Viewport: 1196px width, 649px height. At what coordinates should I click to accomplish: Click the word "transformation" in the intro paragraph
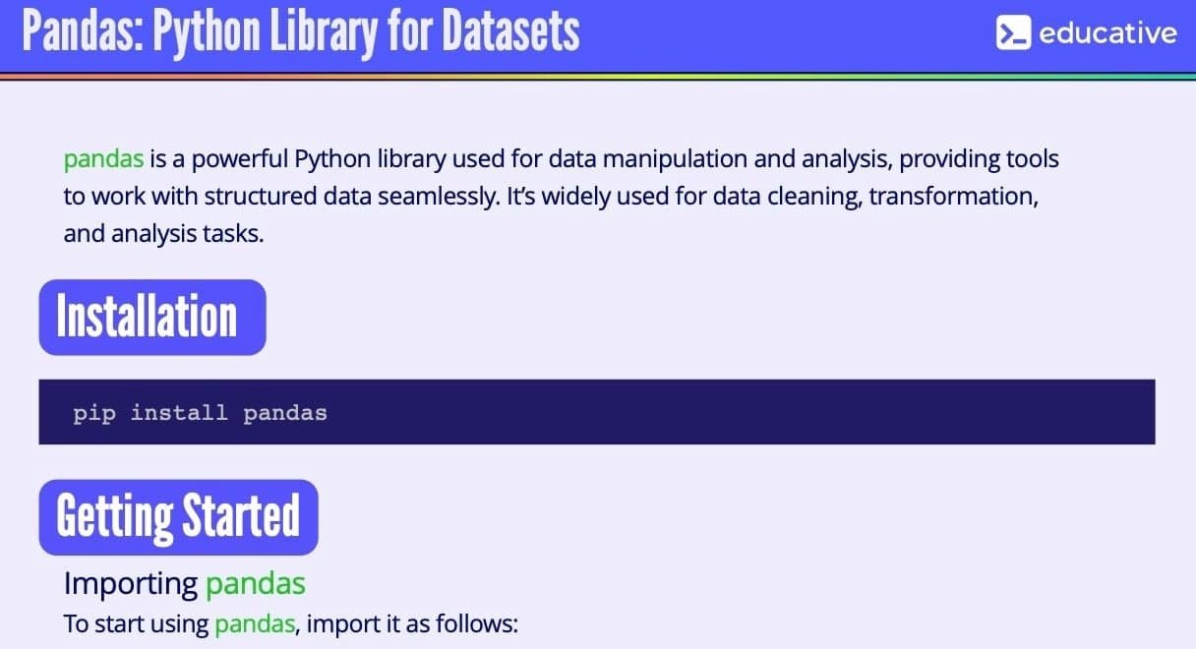pyautogui.click(x=950, y=197)
